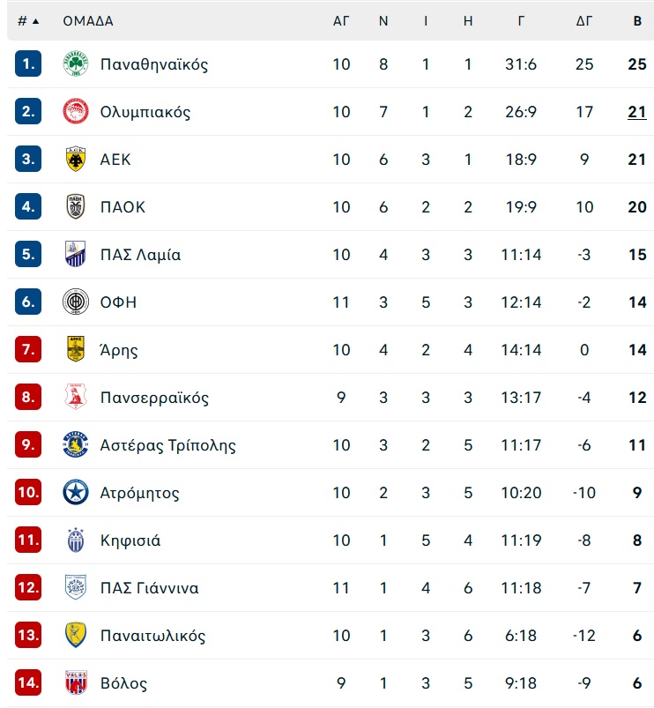The image size is (654, 708).
Task: Click the ΑΕΚ eagle crest
Action: tap(76, 159)
